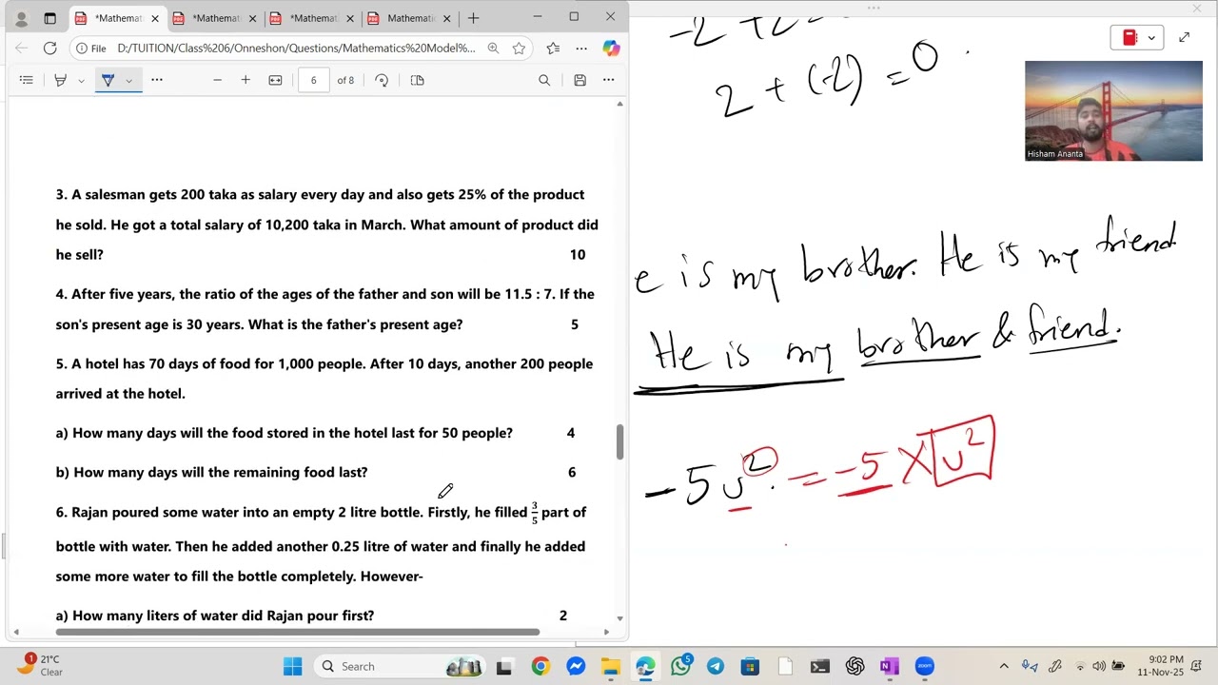The width and height of the screenshot is (1218, 685).
Task: Zoom in the PDF with plus button
Action: click(x=246, y=80)
